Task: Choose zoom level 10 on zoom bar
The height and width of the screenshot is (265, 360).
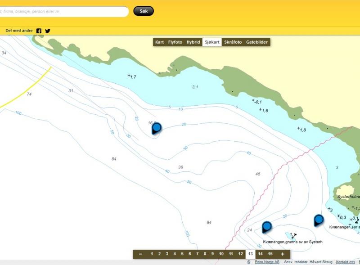Action: [x=221, y=254]
